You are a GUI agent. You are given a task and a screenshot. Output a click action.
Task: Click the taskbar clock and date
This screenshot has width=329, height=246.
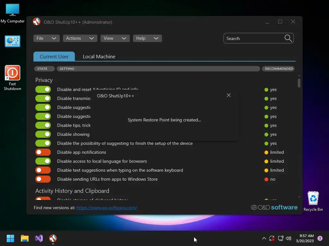pos(305,238)
